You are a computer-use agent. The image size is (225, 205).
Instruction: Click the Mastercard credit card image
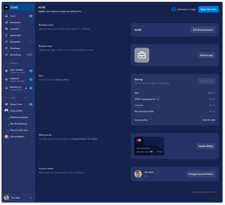[x=149, y=146]
